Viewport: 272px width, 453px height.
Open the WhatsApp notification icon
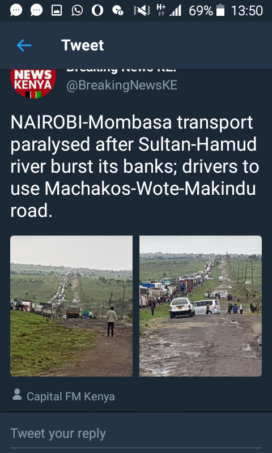point(77,11)
